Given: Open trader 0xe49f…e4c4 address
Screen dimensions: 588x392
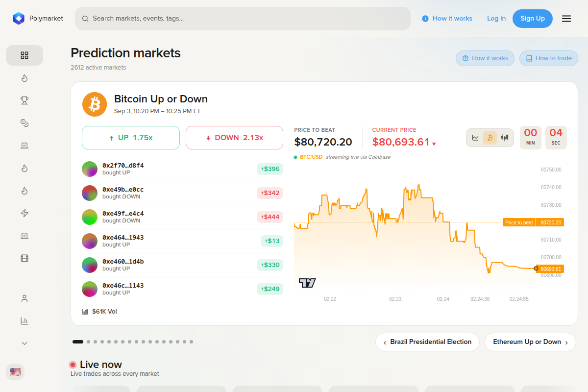Looking at the screenshot, I should (x=123, y=214).
